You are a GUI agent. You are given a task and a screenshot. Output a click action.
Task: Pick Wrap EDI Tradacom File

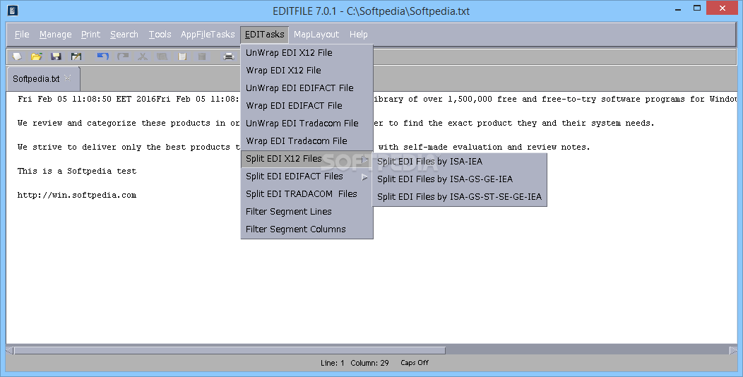[x=307, y=141]
